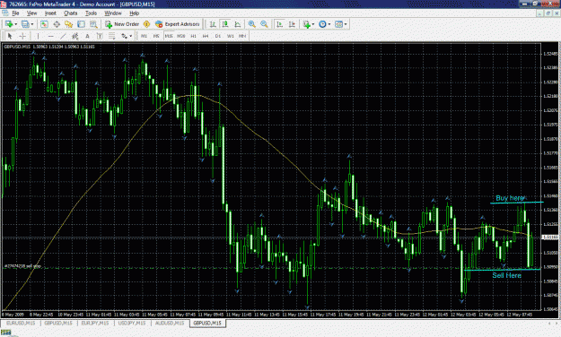Set timeframe to W1
The height and width of the screenshot is (337, 561).
(231, 36)
